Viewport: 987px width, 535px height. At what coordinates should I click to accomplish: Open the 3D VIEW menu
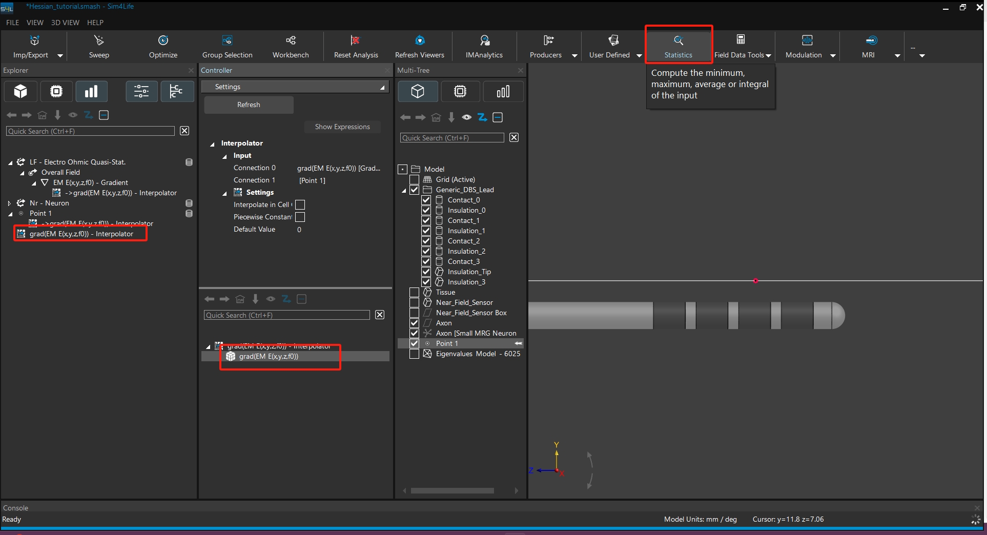65,23
